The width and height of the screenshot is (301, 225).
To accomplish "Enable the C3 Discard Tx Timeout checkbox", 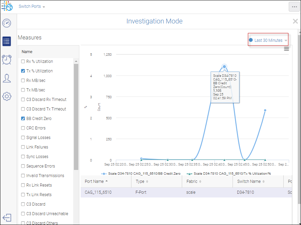I will point(23,109).
